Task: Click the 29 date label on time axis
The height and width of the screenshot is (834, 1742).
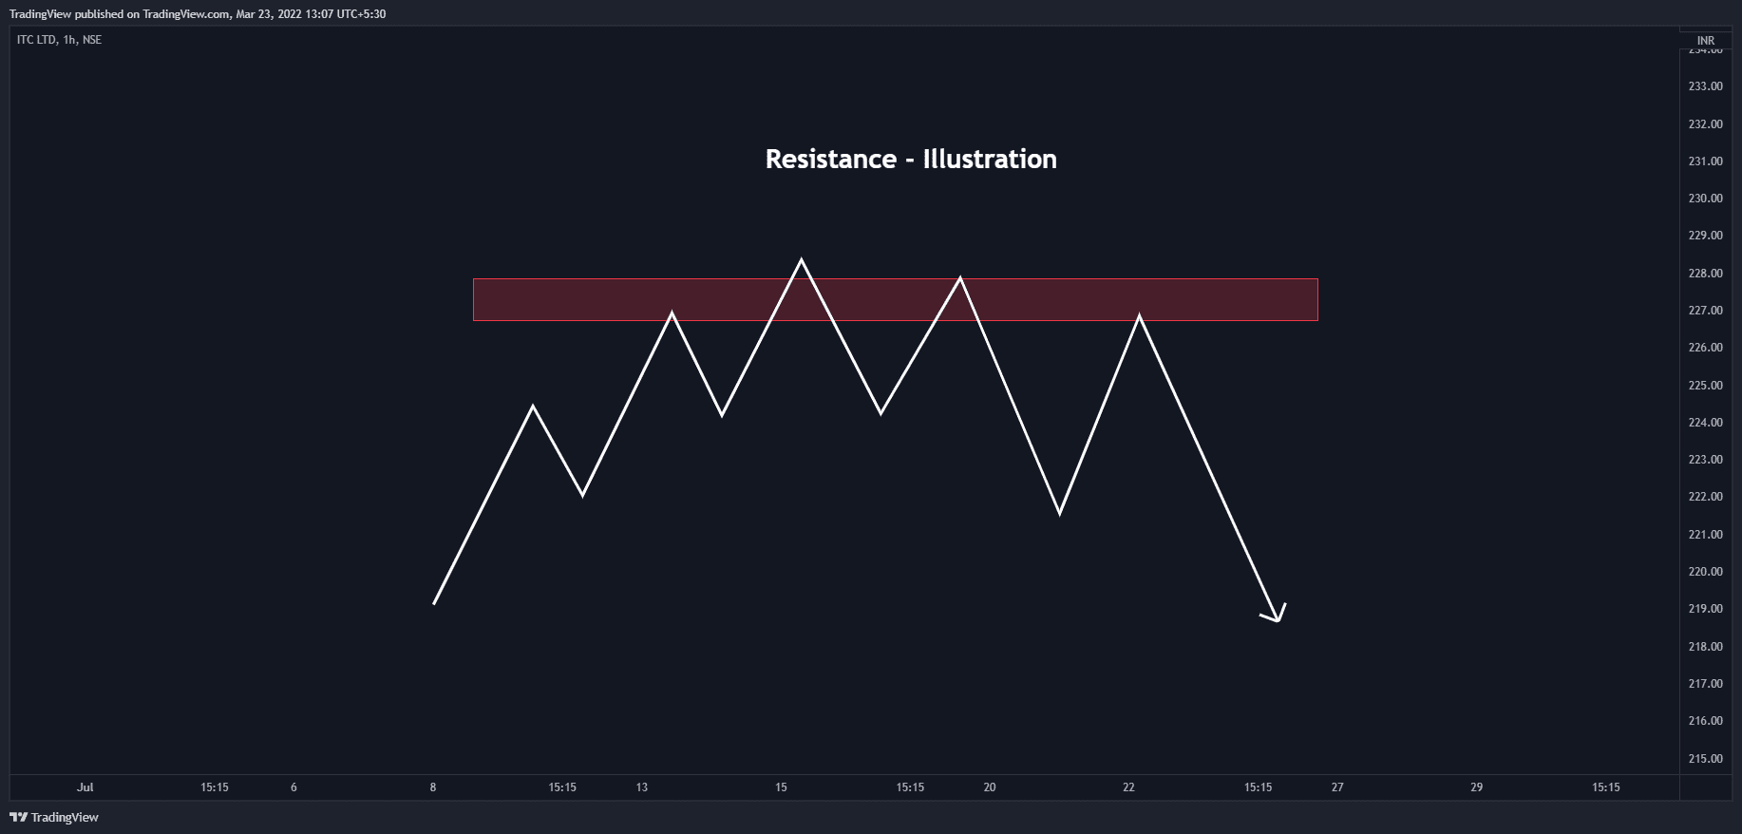Action: (1476, 787)
